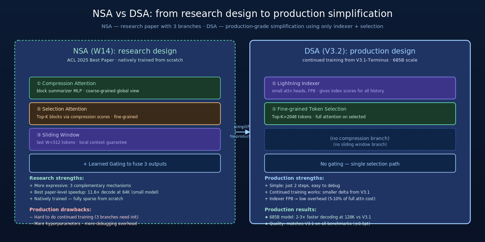Click '− Hard to do continued training (3 branches need init)'
Image resolution: width=485 pixels, height=242 pixels.
(84, 217)
